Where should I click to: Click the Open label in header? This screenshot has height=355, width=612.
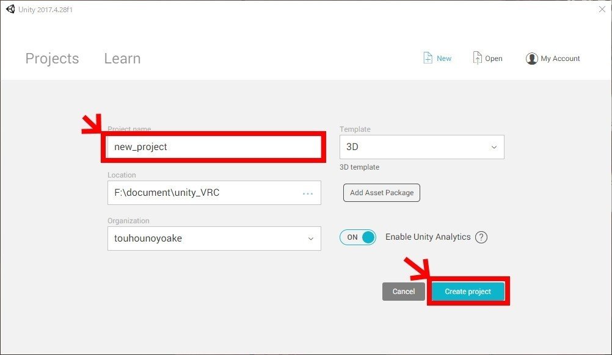pos(494,59)
